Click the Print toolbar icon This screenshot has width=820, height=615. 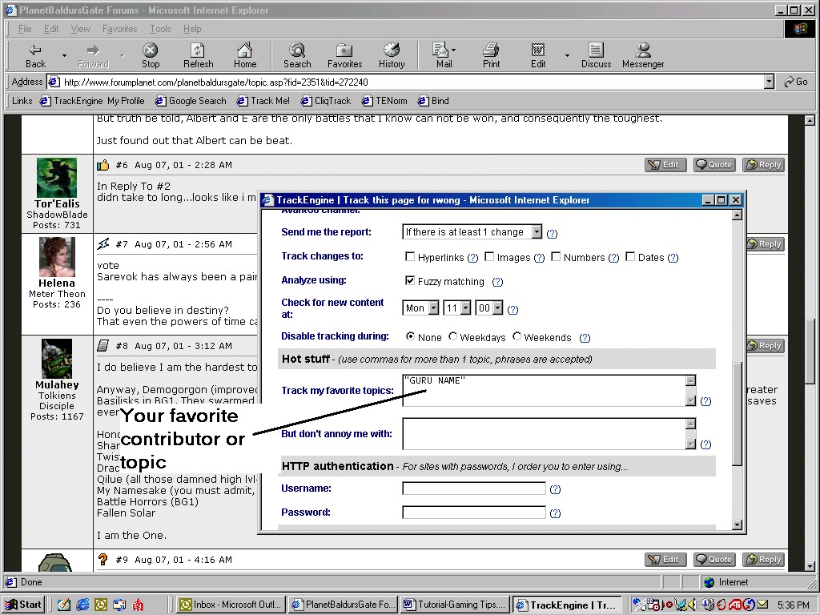tap(491, 50)
